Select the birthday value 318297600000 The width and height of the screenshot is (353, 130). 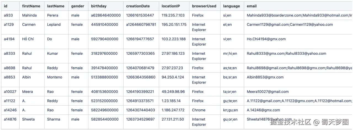[104, 54]
